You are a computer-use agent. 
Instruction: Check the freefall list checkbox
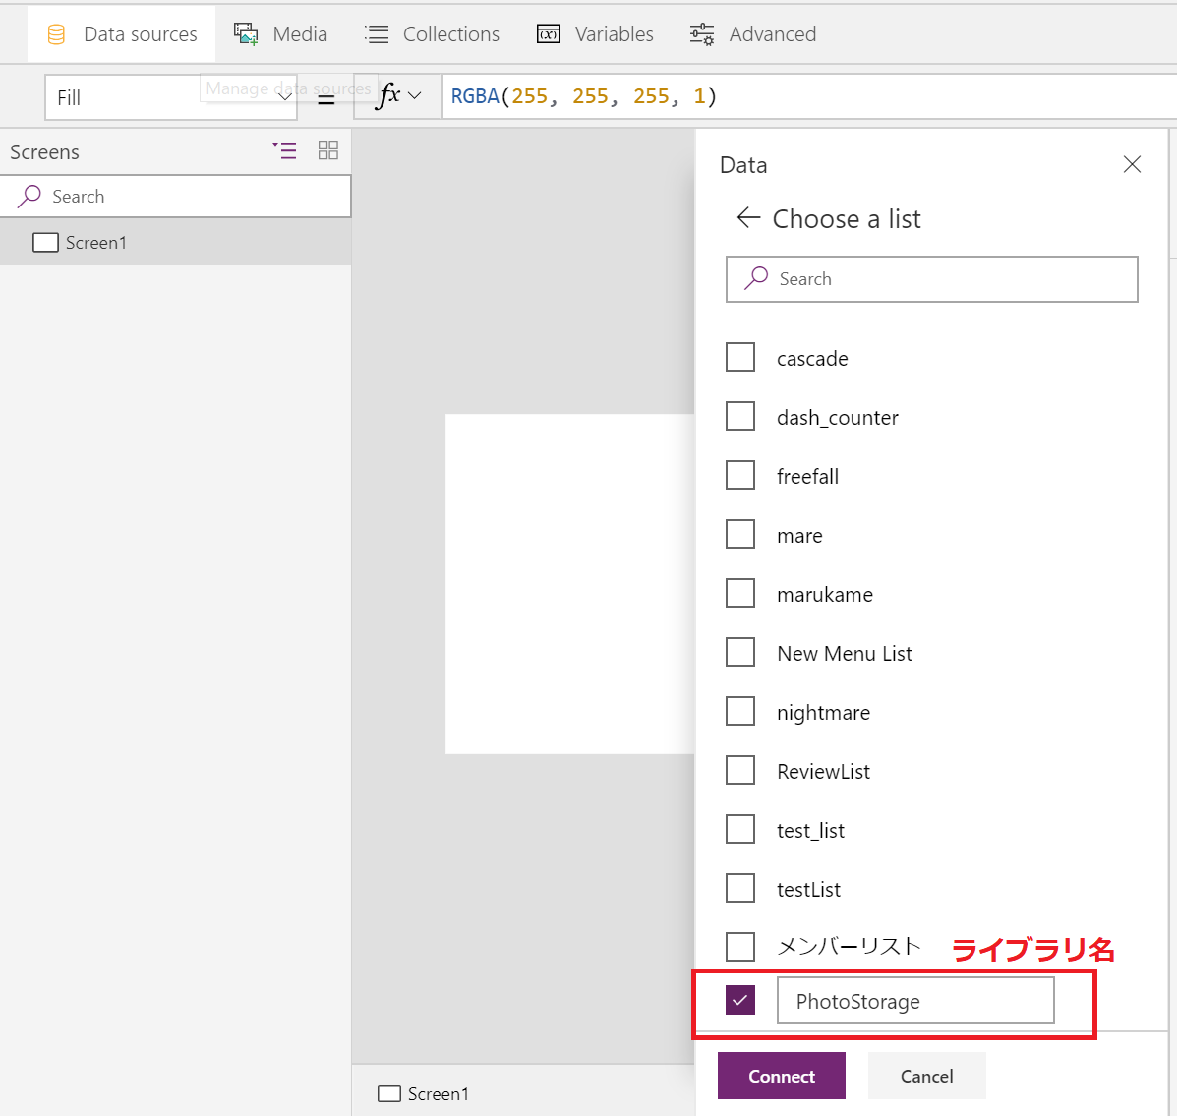click(x=740, y=475)
